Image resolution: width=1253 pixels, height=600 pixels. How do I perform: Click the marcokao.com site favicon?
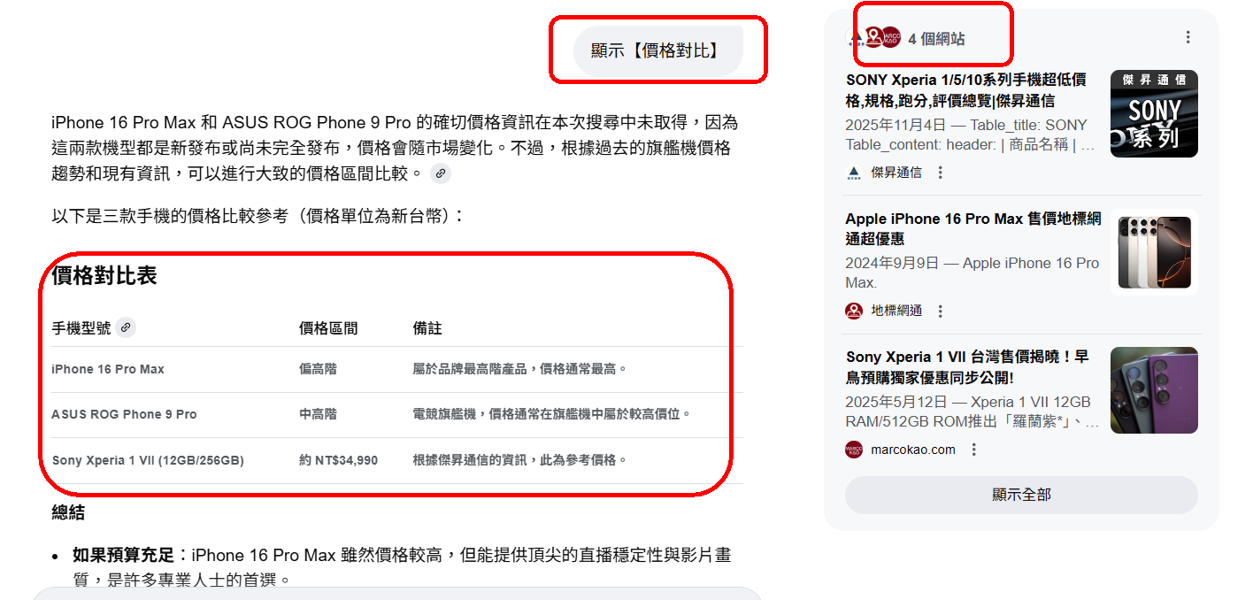pyautogui.click(x=854, y=450)
